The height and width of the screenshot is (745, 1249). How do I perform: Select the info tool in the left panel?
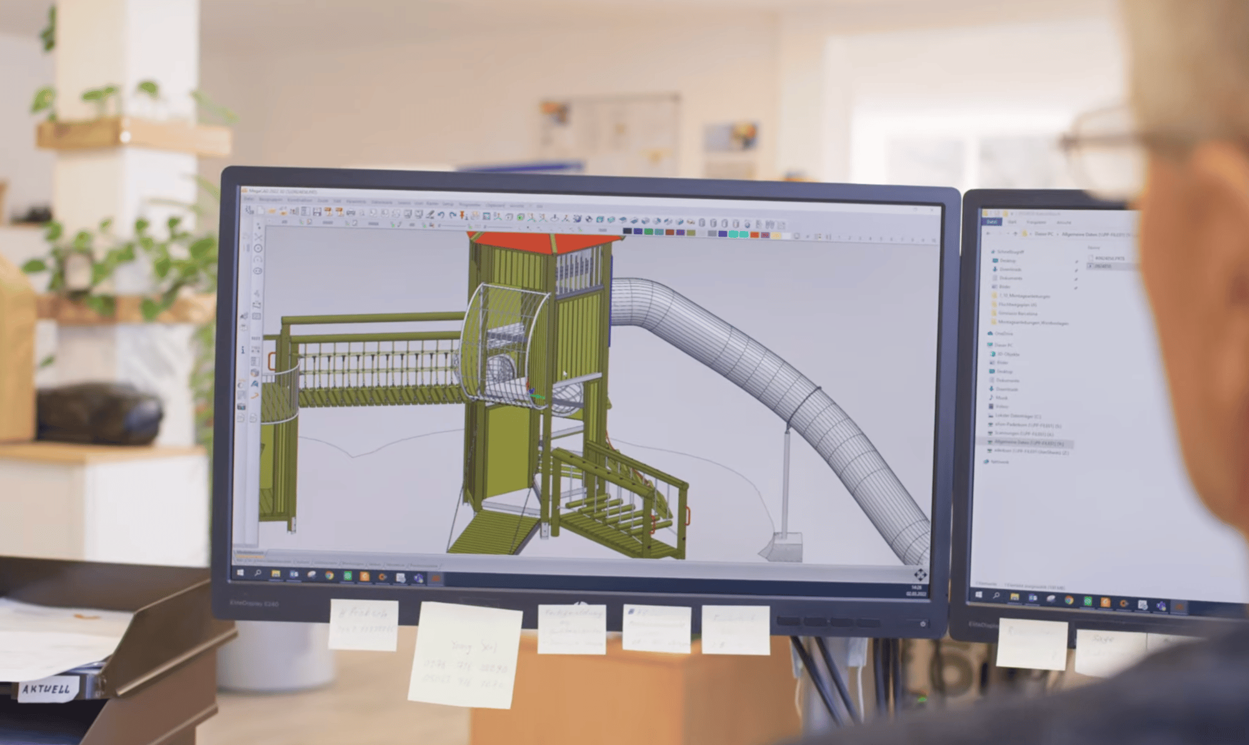pos(243,350)
